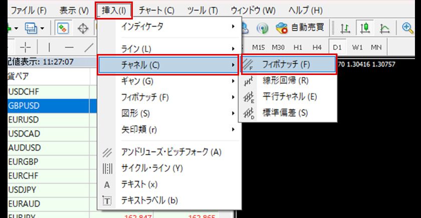Select the vertical line drawing tool
The image size is (421, 218).
tap(49, 47)
